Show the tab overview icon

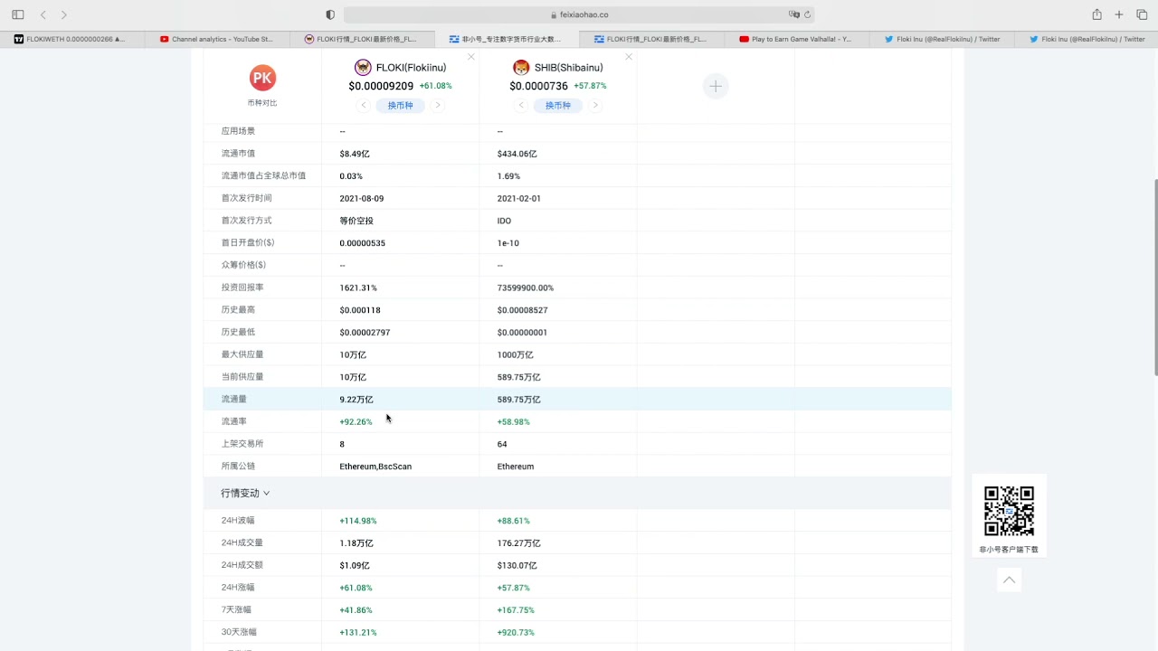(x=1142, y=14)
